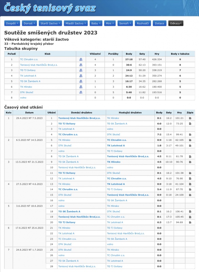Open match report icon for match 4

point(190,134)
